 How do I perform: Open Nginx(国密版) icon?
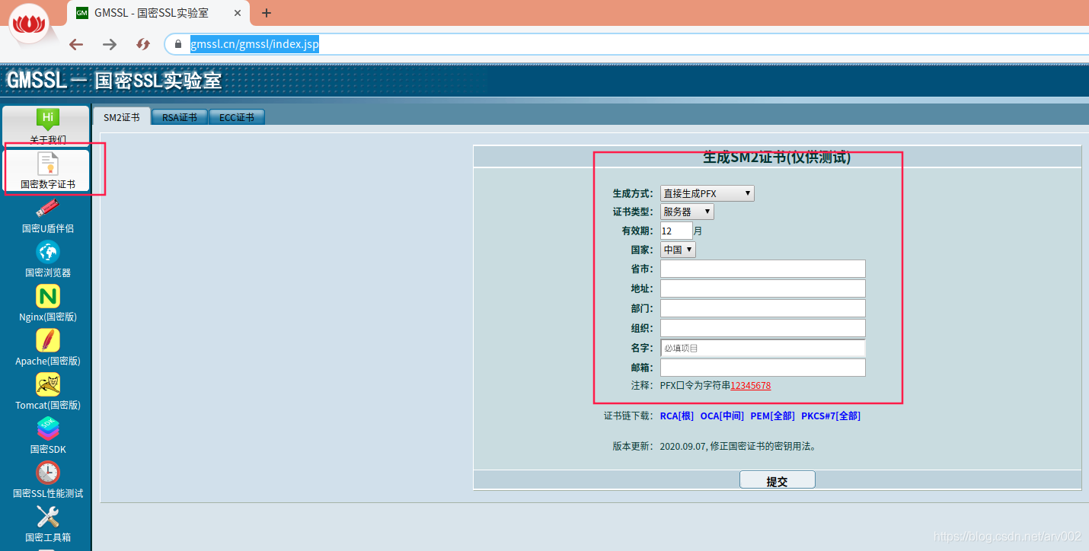pyautogui.click(x=48, y=296)
